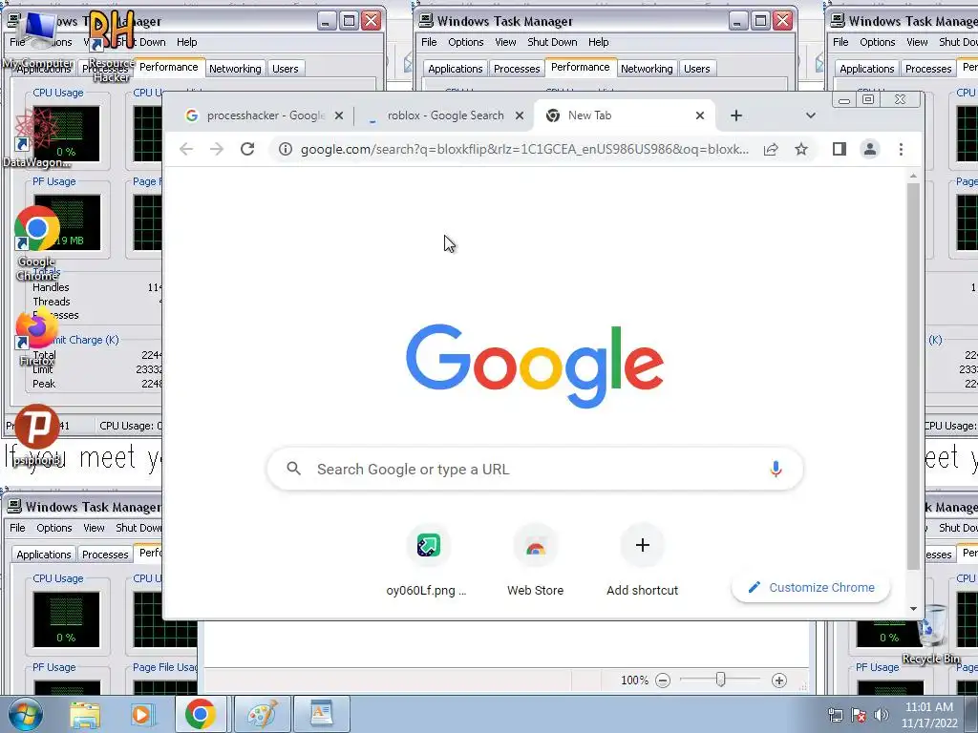Select Networking tab in top-left Task Manager
The height and width of the screenshot is (733, 978).
point(235,69)
